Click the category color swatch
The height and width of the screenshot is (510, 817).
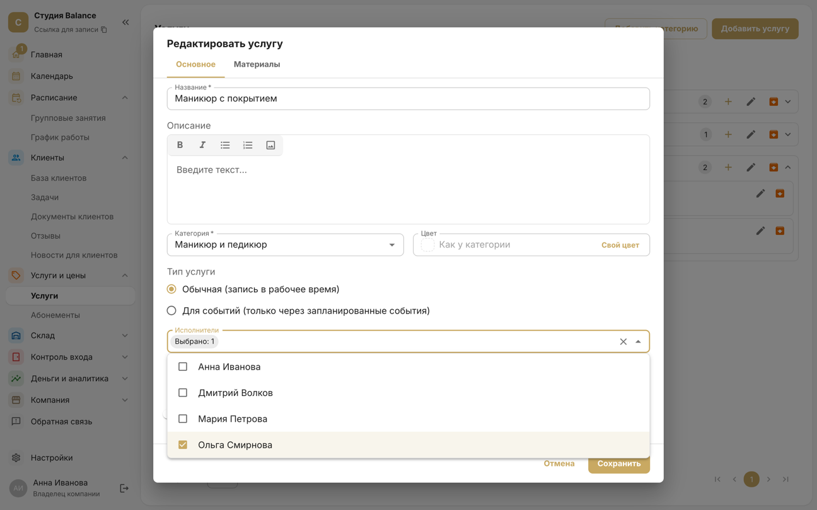[427, 245]
